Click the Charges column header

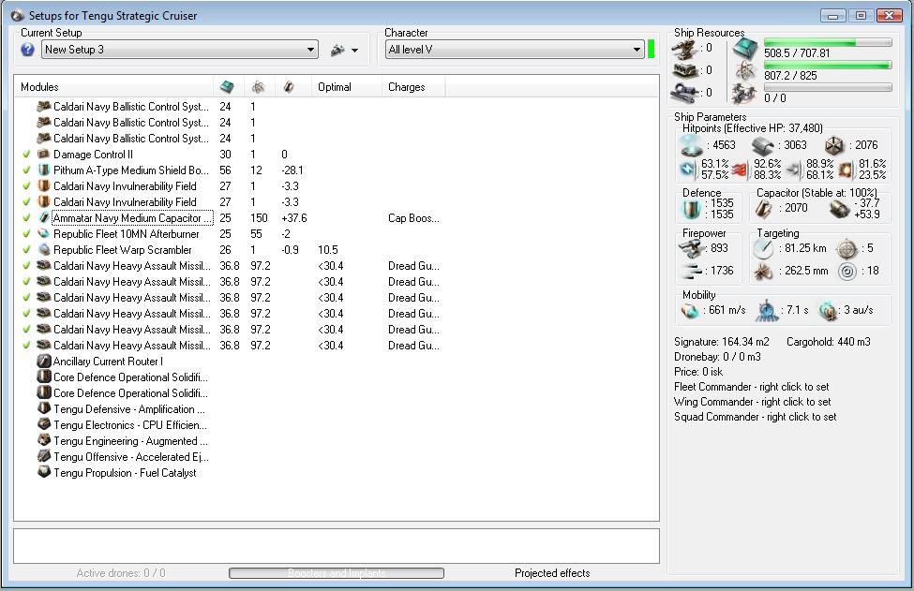pyautogui.click(x=413, y=87)
